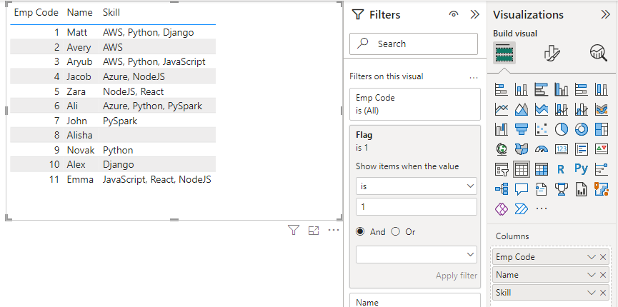This screenshot has width=618, height=307.
Task: Select the And radio button
Action: [x=360, y=232]
